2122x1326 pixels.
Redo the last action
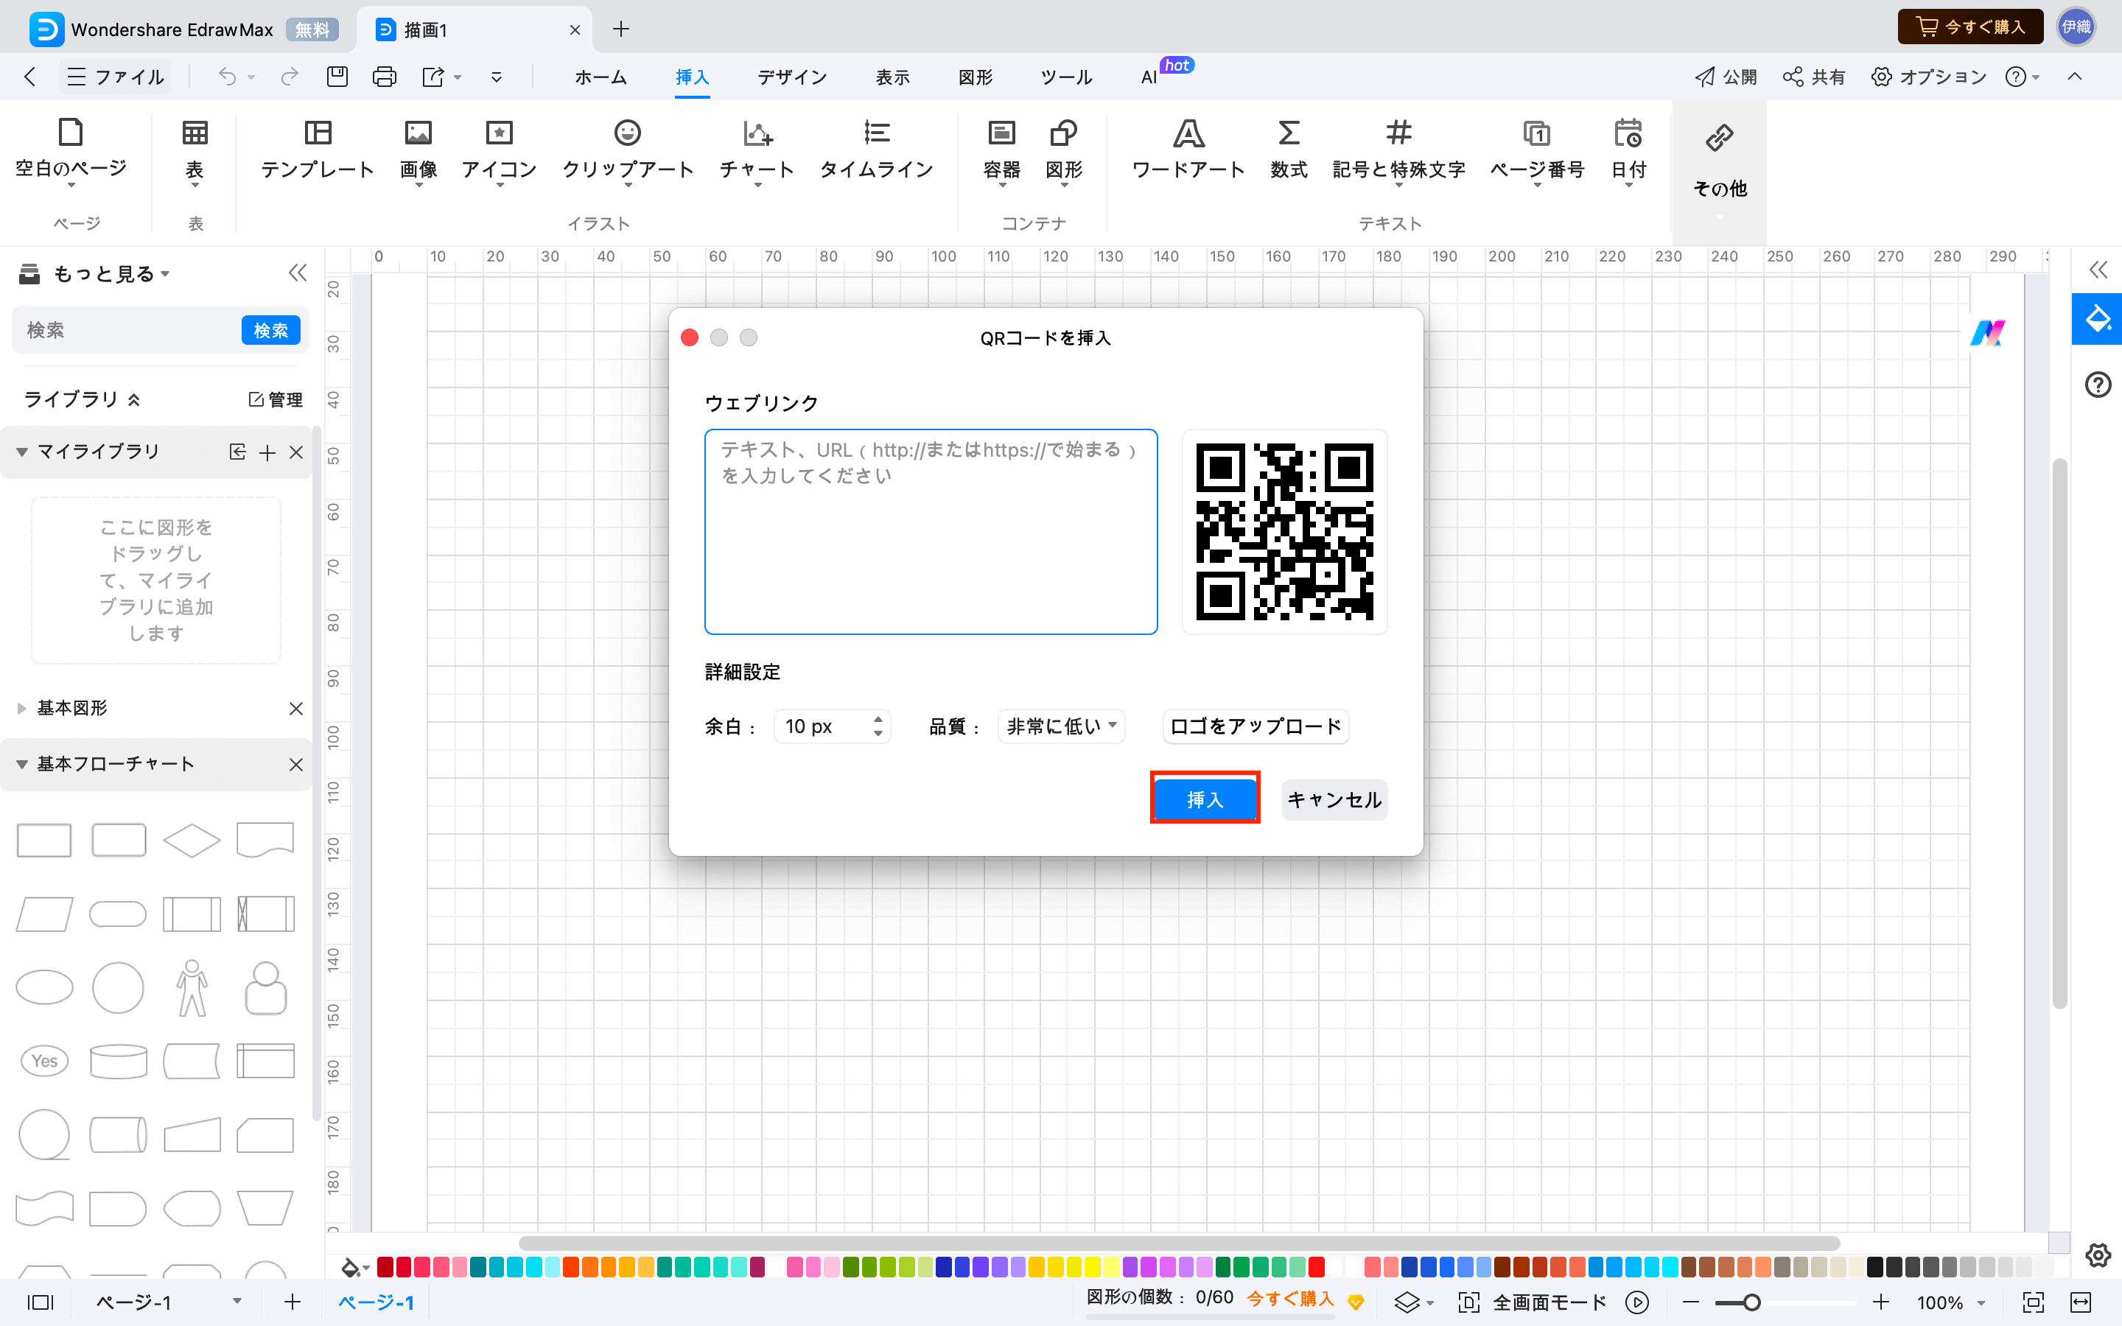(x=290, y=77)
